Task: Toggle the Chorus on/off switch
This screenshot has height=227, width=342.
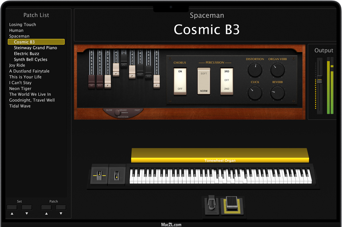Action: (x=180, y=81)
